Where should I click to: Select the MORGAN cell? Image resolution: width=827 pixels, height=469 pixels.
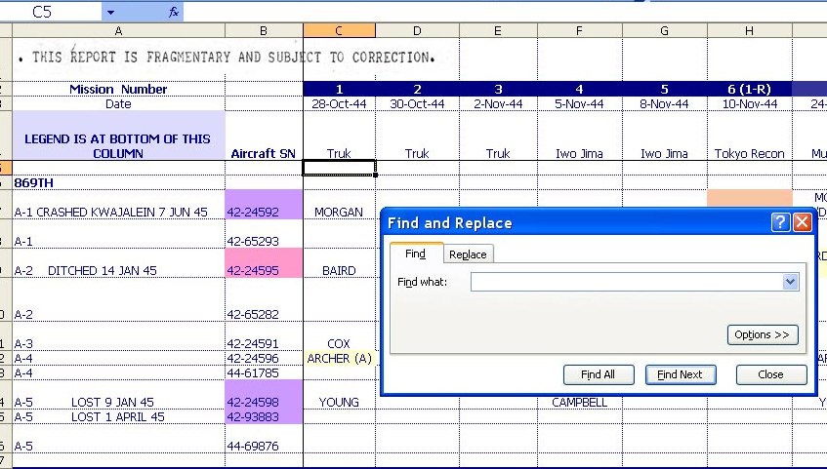point(339,212)
